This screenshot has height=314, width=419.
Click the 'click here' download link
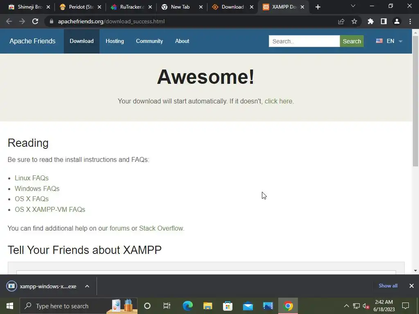click(x=278, y=101)
